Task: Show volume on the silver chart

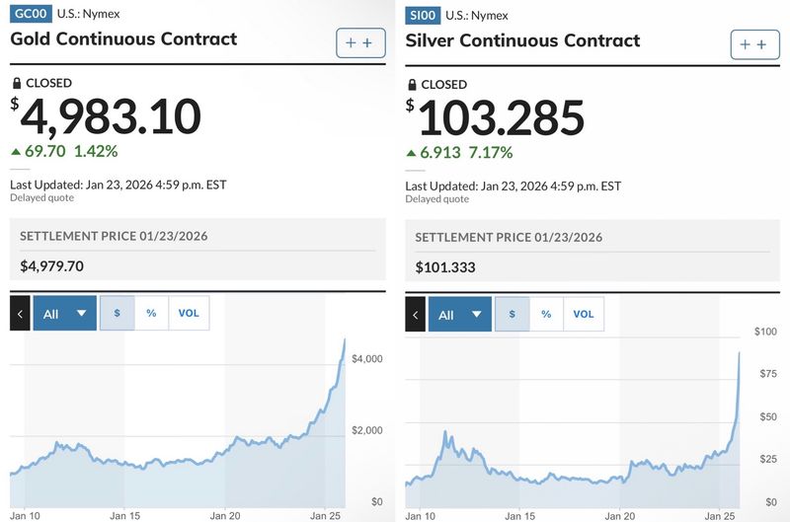Action: (x=584, y=315)
